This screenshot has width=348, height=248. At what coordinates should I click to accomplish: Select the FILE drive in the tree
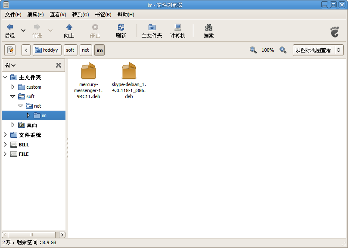19,154
